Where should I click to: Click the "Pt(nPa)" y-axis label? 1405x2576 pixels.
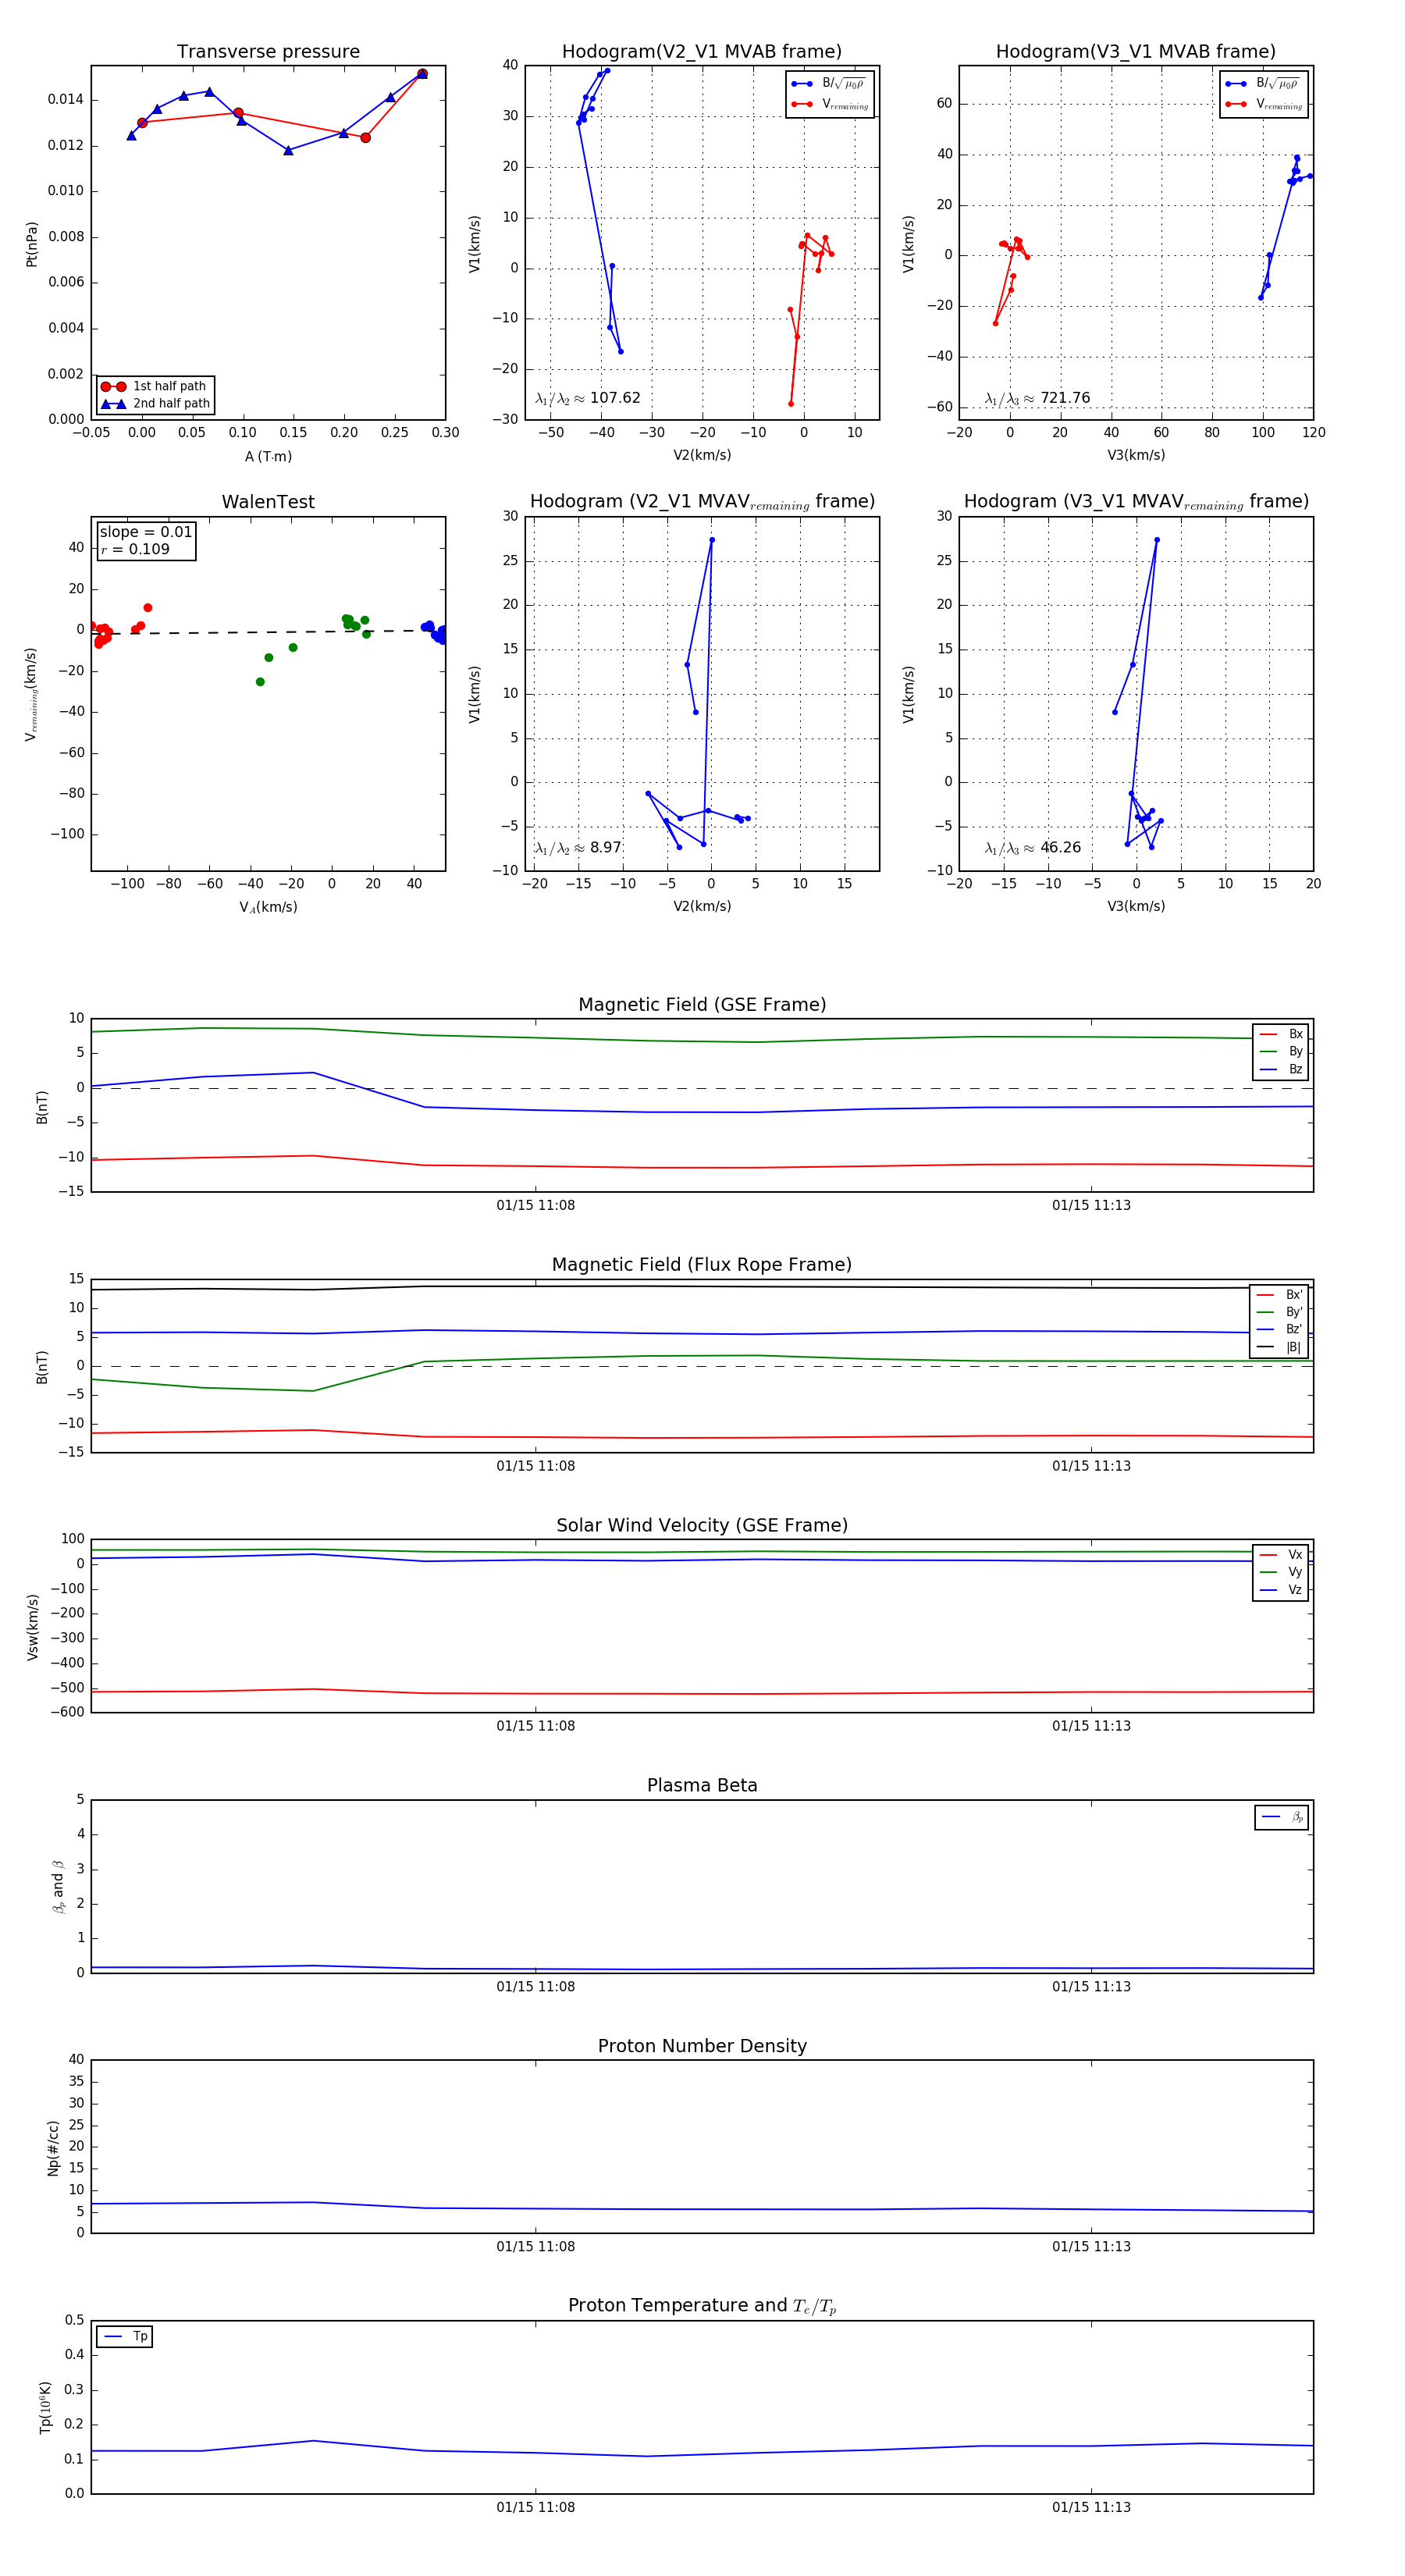click(x=31, y=244)
